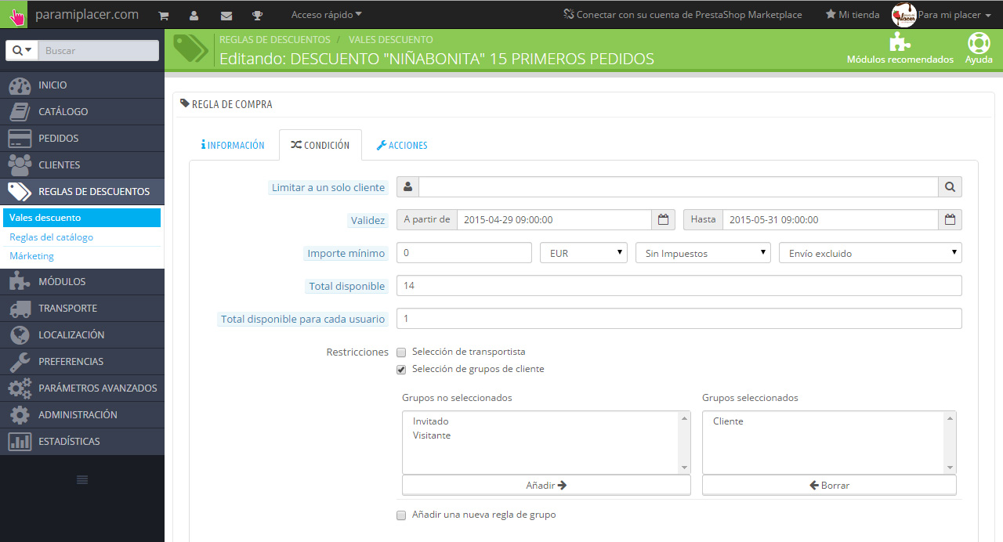
Task: Enable Selección de transportista checkbox
Action: click(401, 352)
